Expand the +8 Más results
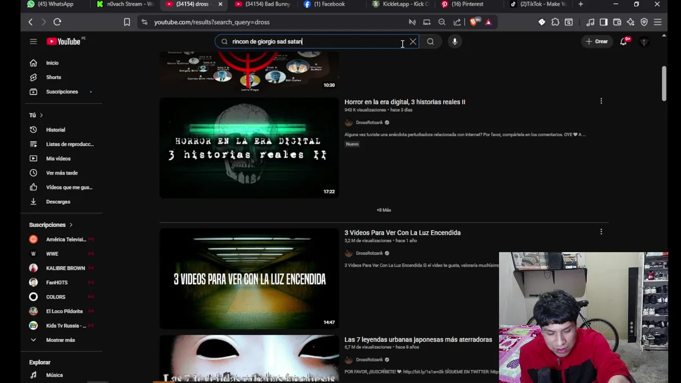 tap(384, 210)
